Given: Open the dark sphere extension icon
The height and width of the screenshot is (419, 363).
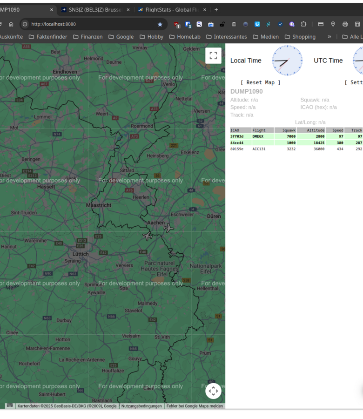Looking at the screenshot, I should tap(245, 24).
